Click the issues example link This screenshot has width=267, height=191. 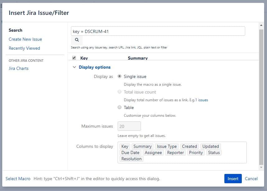204,100
